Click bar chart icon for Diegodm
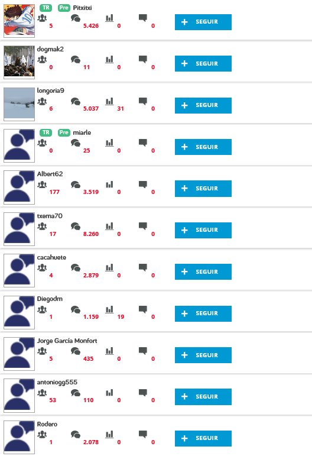This screenshot has width=312, height=456. [109, 309]
